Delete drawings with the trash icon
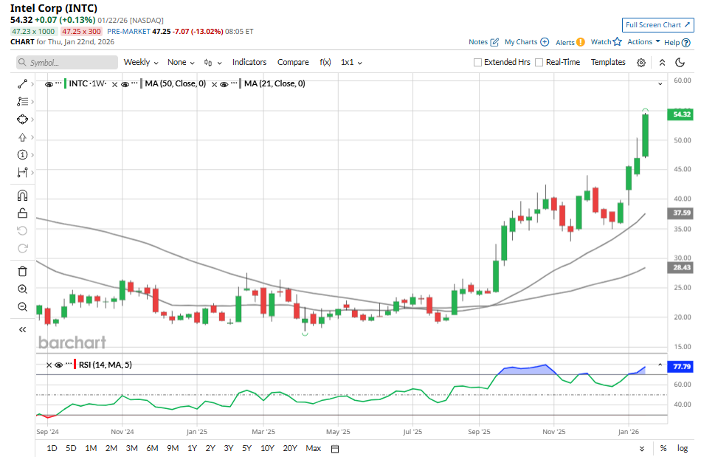Screen dimensions: 701x471 (x=22, y=272)
